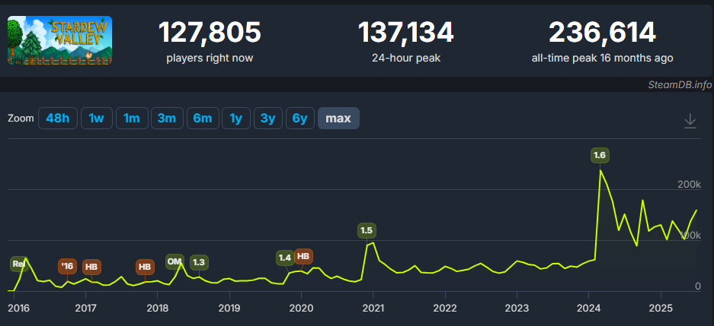Screen dimensions: 714x326
Task: Select the 6m zoom option
Action: click(x=203, y=119)
